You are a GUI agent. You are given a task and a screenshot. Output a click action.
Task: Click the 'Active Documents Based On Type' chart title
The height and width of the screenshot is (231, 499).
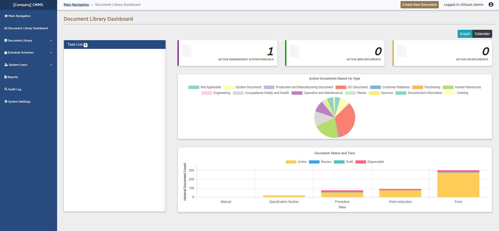[335, 79]
